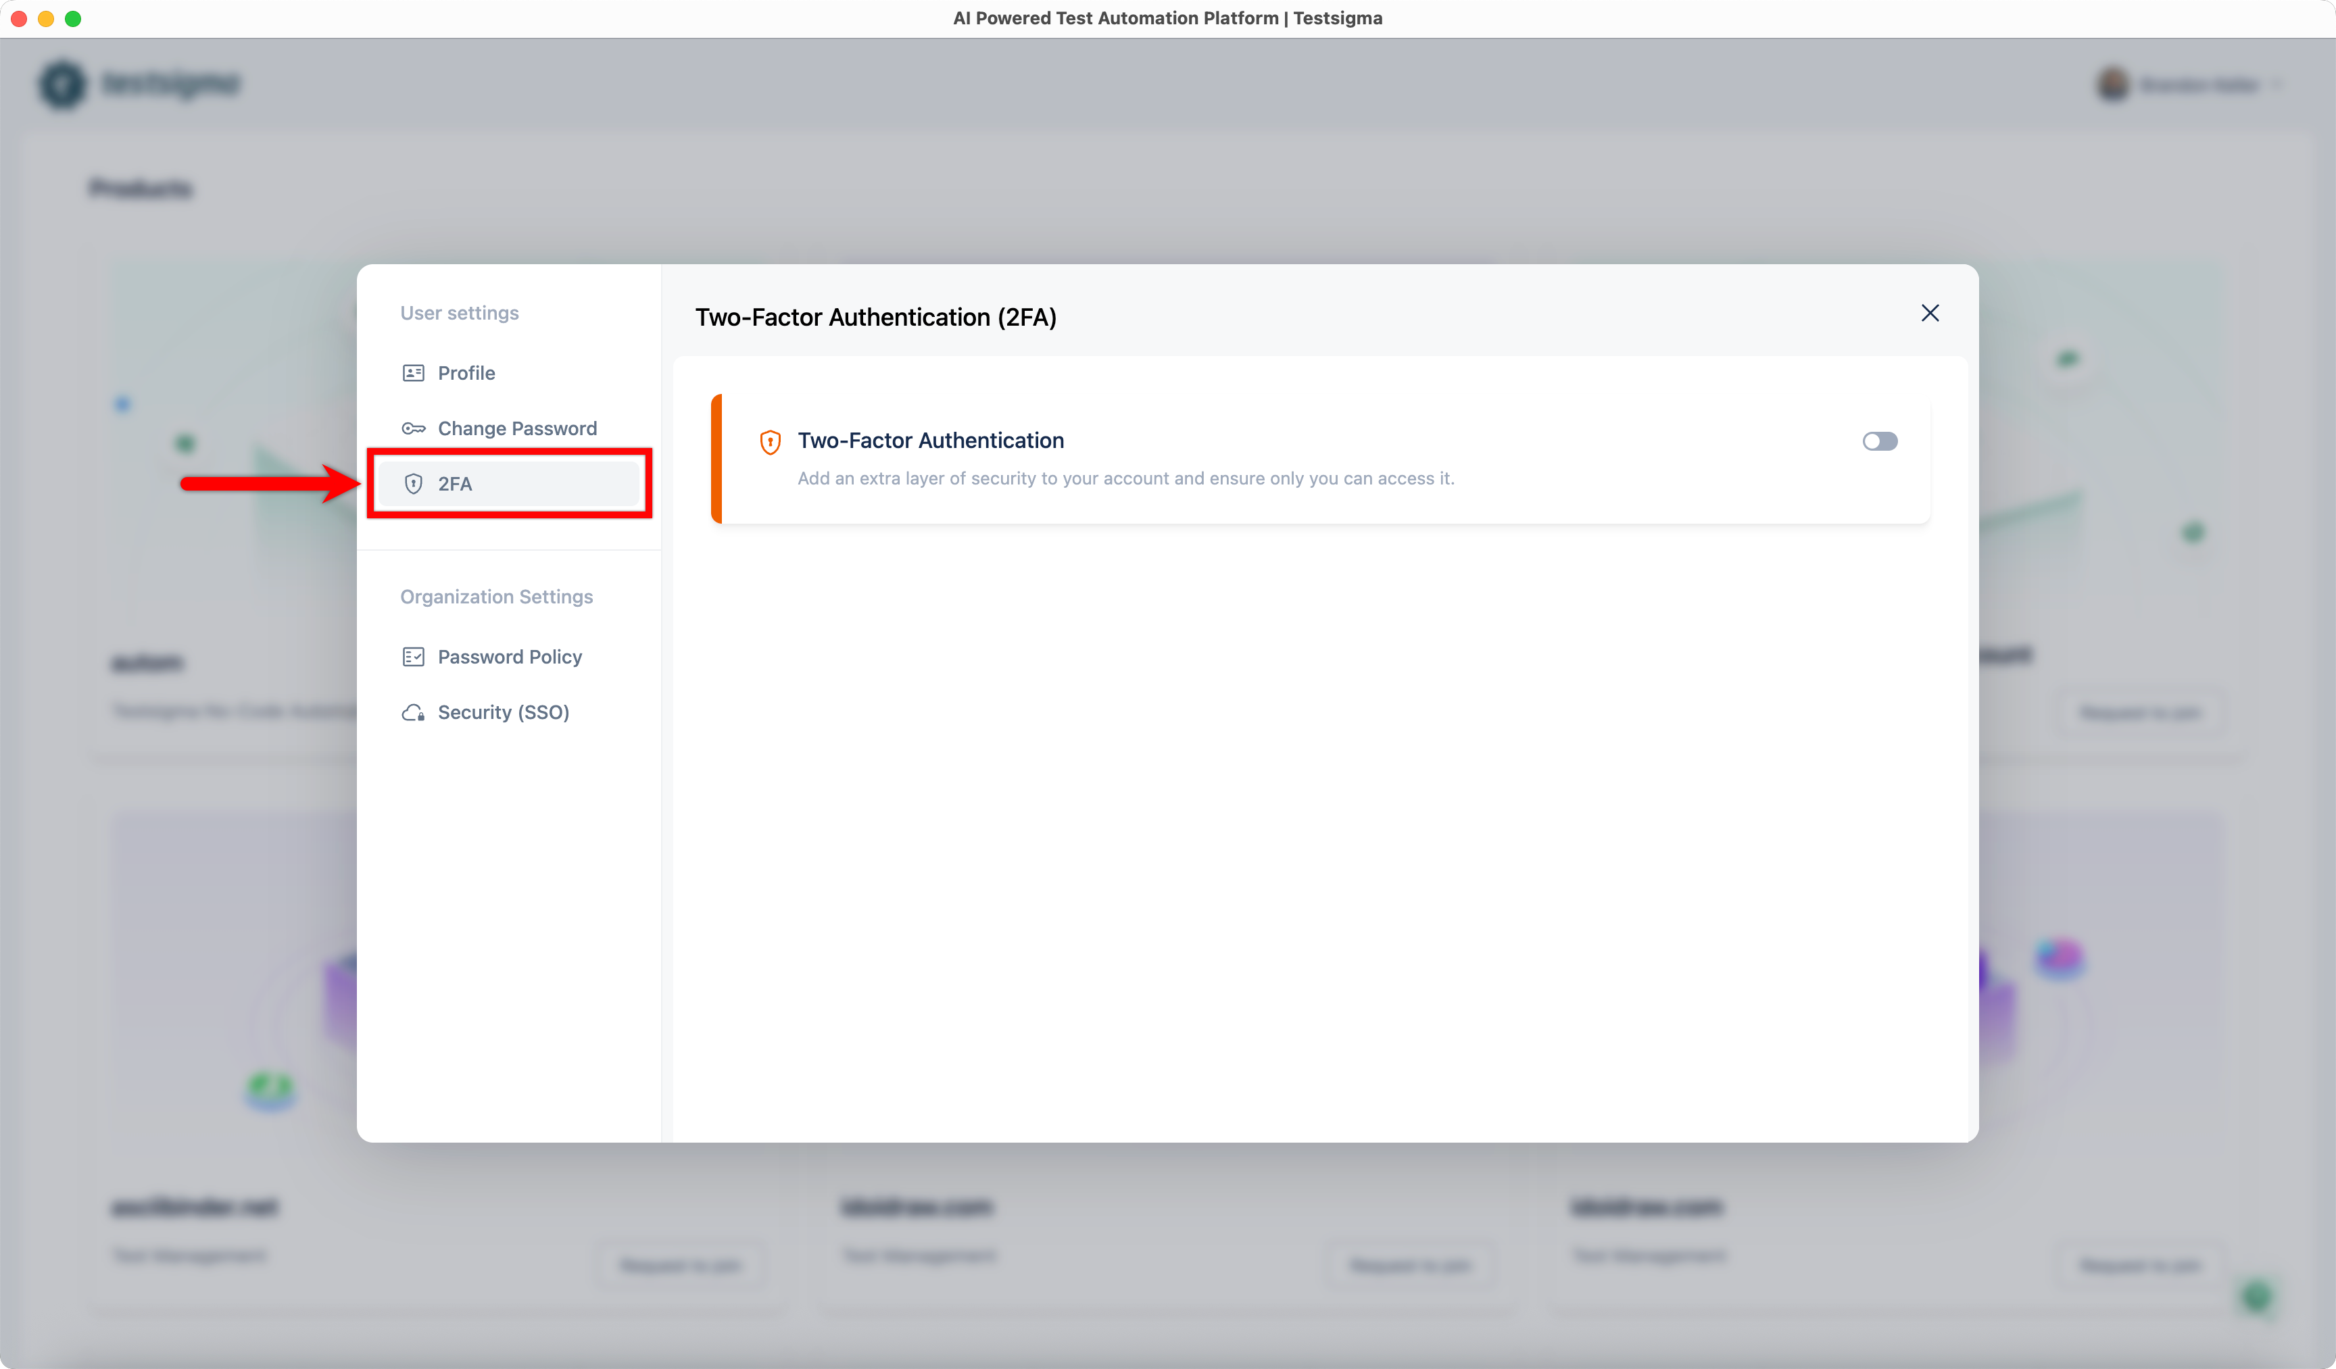Viewport: 2336px width, 1369px height.
Task: Click the Security SSO cloud lock icon
Action: click(414, 712)
